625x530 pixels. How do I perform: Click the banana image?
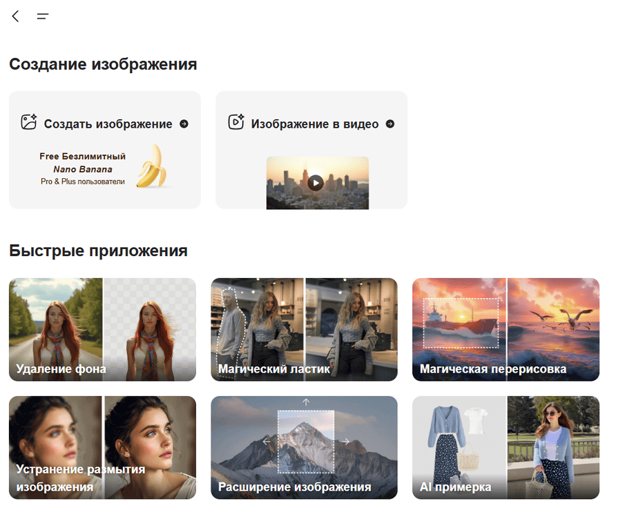(x=152, y=166)
